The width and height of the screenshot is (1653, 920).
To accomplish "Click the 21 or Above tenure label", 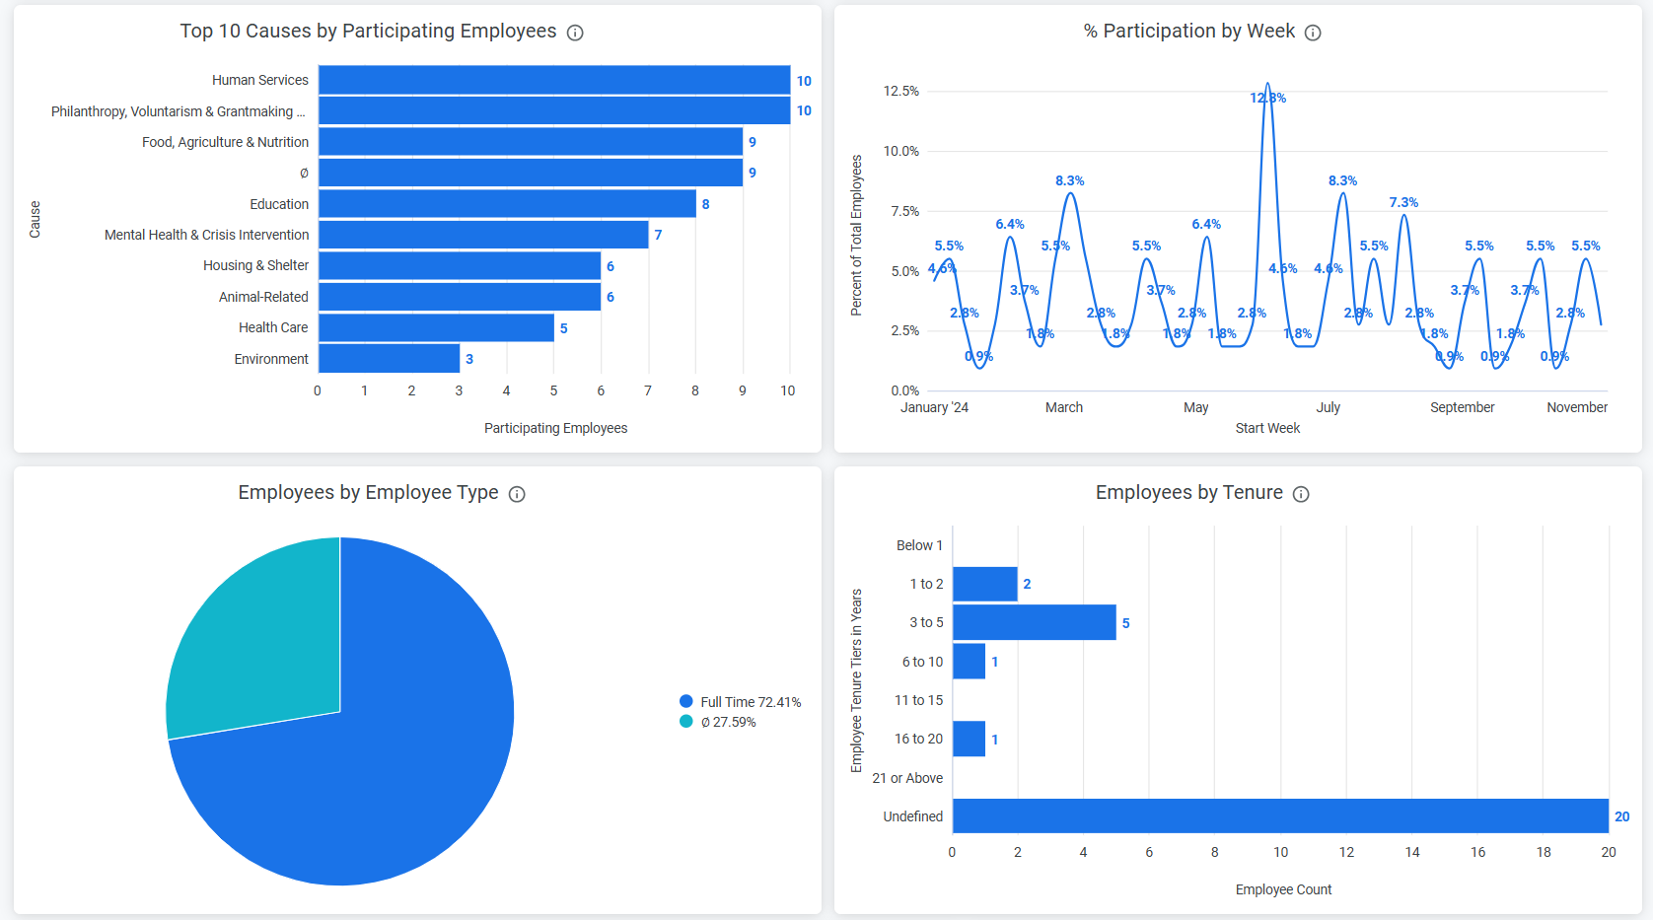I will click(907, 778).
